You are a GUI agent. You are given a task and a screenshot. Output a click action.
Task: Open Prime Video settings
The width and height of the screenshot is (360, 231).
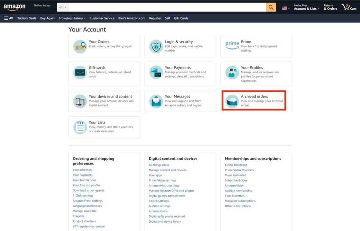[x=162, y=181]
